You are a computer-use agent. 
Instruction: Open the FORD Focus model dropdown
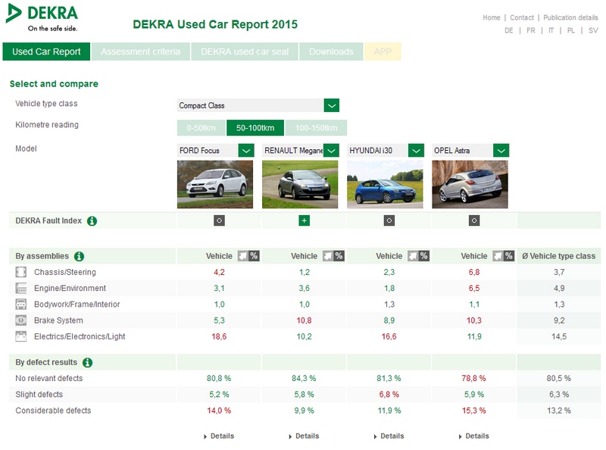click(246, 151)
